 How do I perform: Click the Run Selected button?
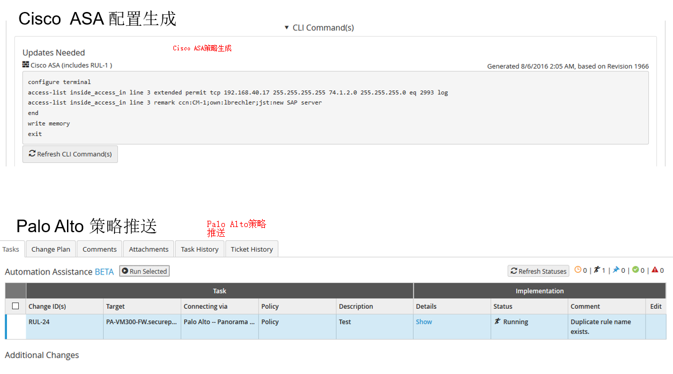[x=144, y=271]
